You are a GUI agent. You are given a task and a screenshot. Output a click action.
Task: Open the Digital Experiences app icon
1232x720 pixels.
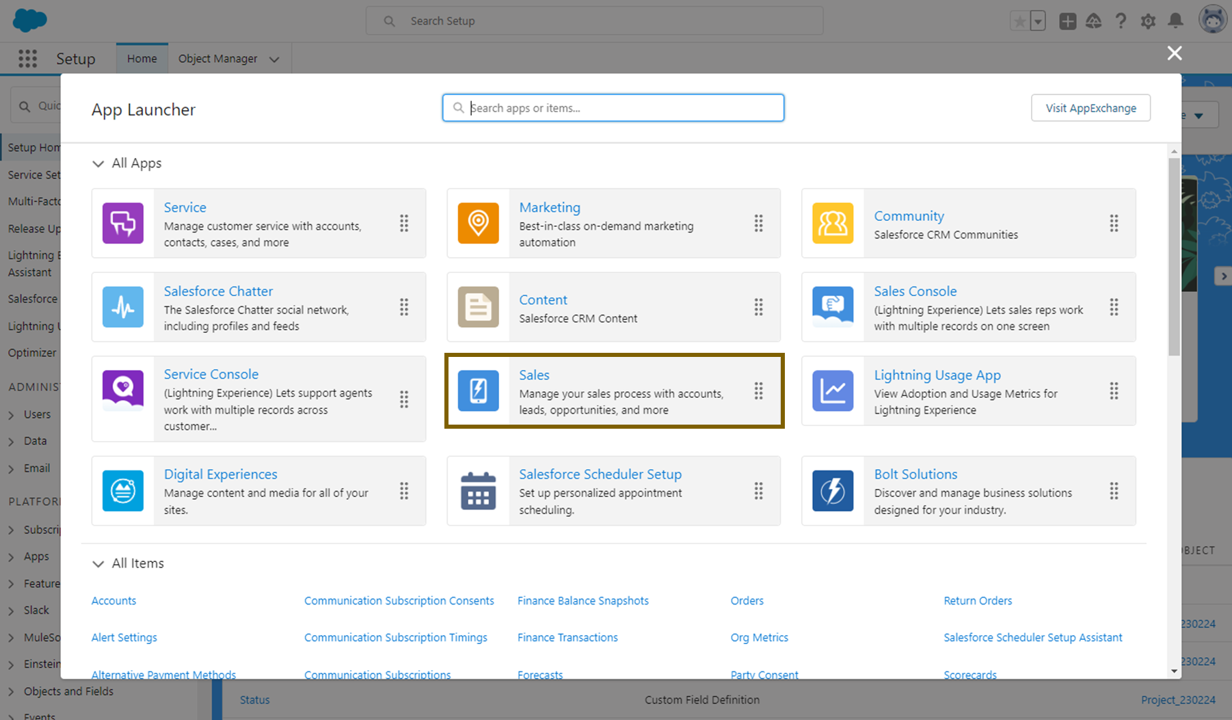123,490
